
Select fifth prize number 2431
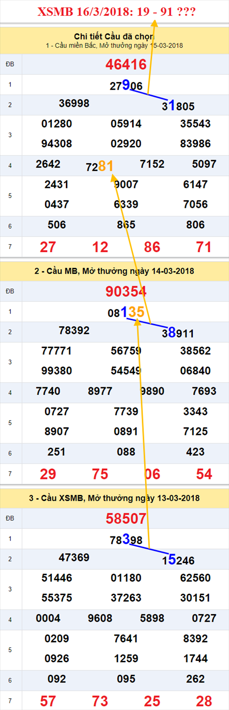coord(57,185)
